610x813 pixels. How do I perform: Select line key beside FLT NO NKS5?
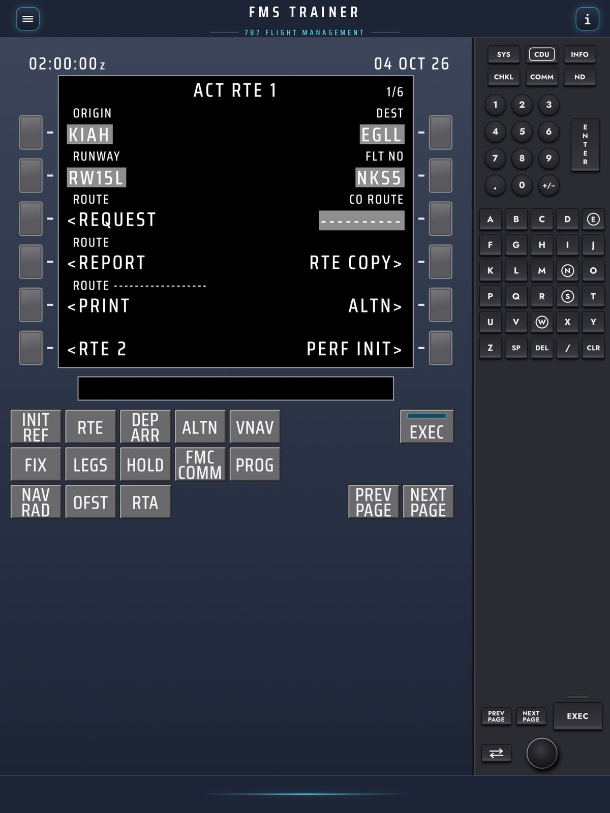pos(441,176)
